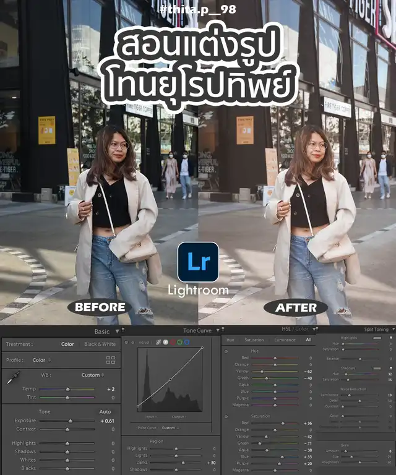Click the Saturation targeted adjustment tool icon

(225, 416)
